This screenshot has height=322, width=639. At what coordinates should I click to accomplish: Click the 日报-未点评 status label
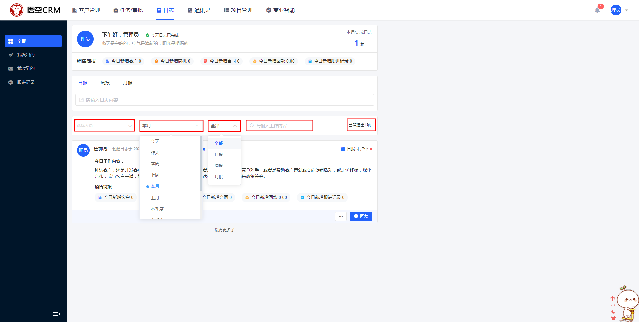[357, 149]
